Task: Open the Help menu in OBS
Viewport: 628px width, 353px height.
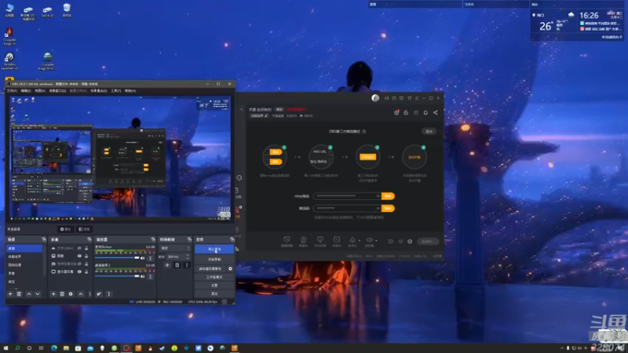Action: [130, 91]
